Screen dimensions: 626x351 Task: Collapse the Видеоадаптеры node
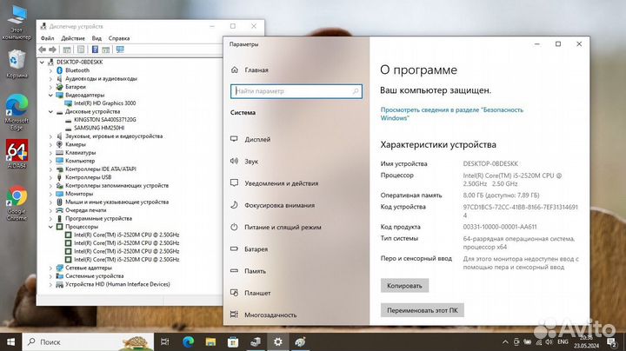[x=50, y=95]
